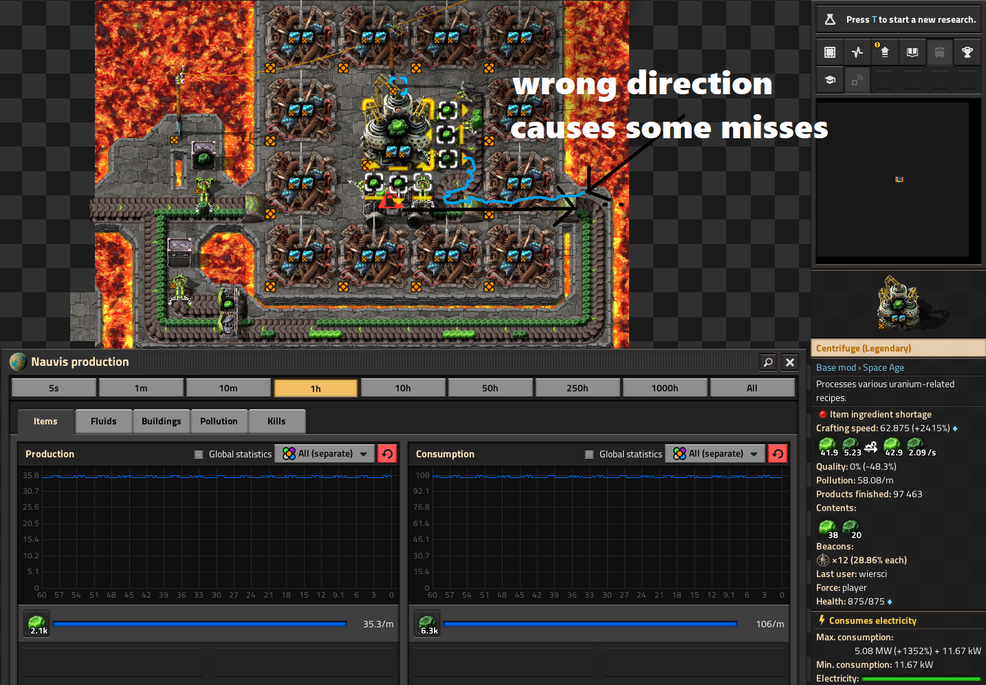Image resolution: width=986 pixels, height=685 pixels.
Task: Click the search magnifier in production window
Action: tap(768, 362)
